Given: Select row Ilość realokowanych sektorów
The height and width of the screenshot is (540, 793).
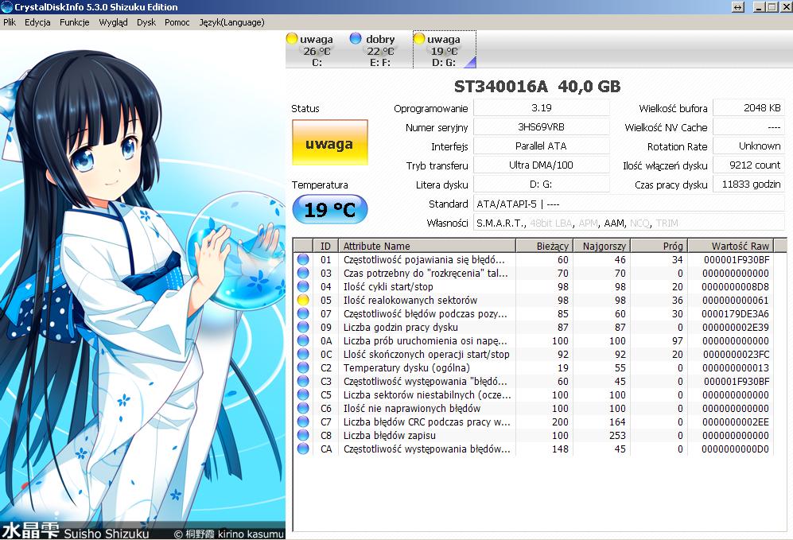Looking at the screenshot, I should coord(533,301).
